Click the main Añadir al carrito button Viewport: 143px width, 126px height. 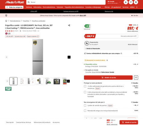pos(108,77)
